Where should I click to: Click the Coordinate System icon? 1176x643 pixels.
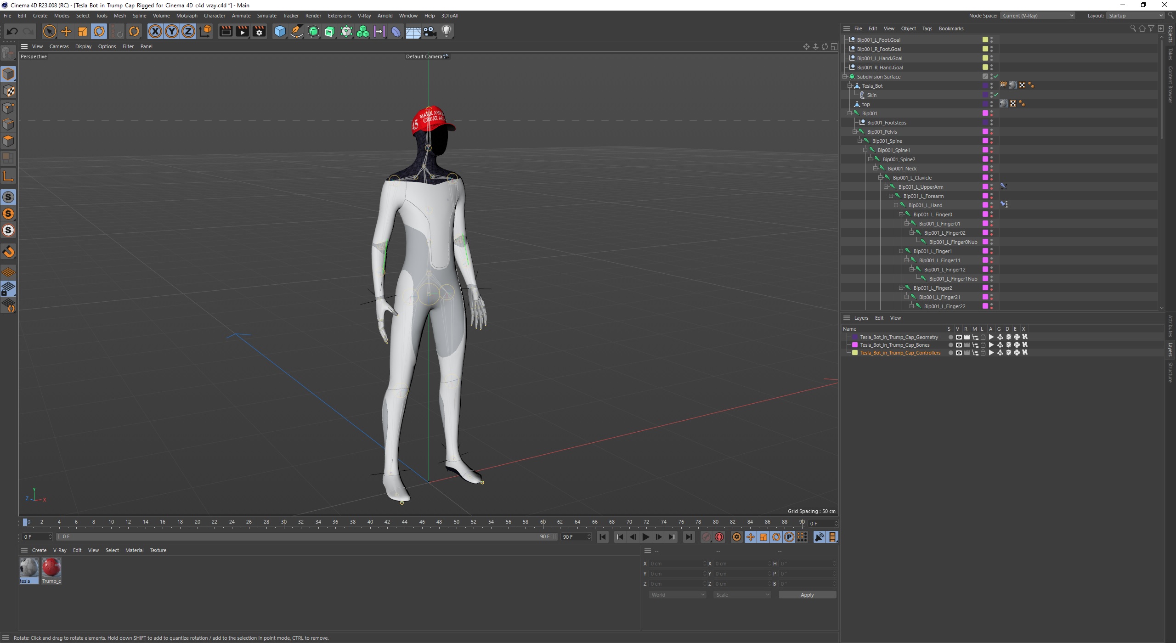pos(206,31)
